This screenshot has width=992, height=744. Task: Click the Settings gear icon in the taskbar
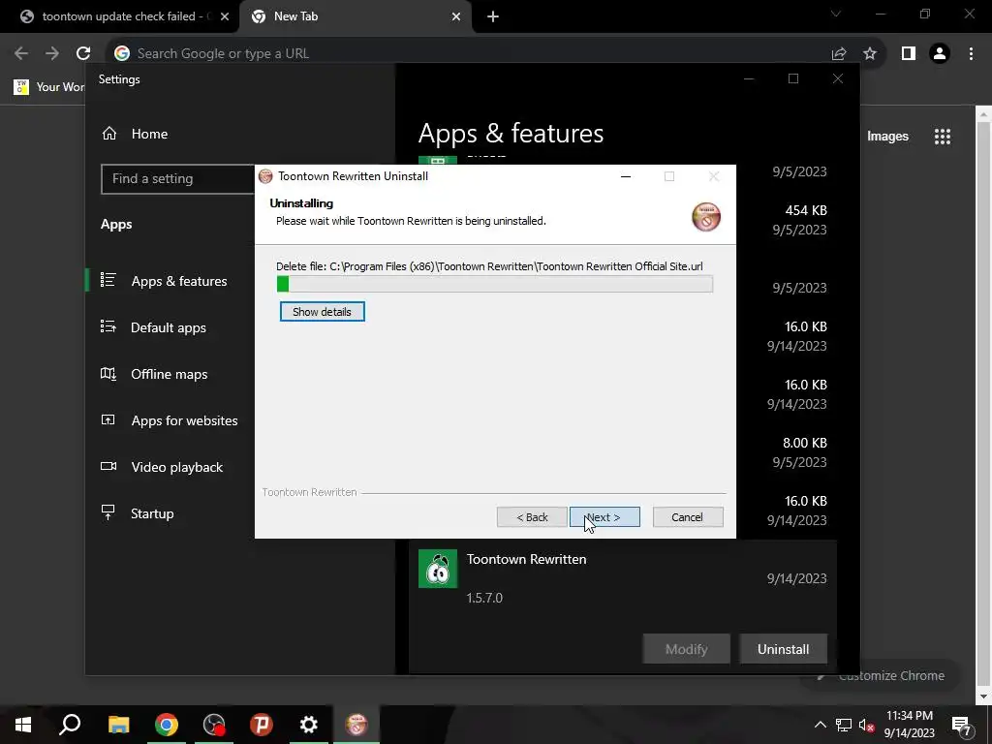click(309, 725)
